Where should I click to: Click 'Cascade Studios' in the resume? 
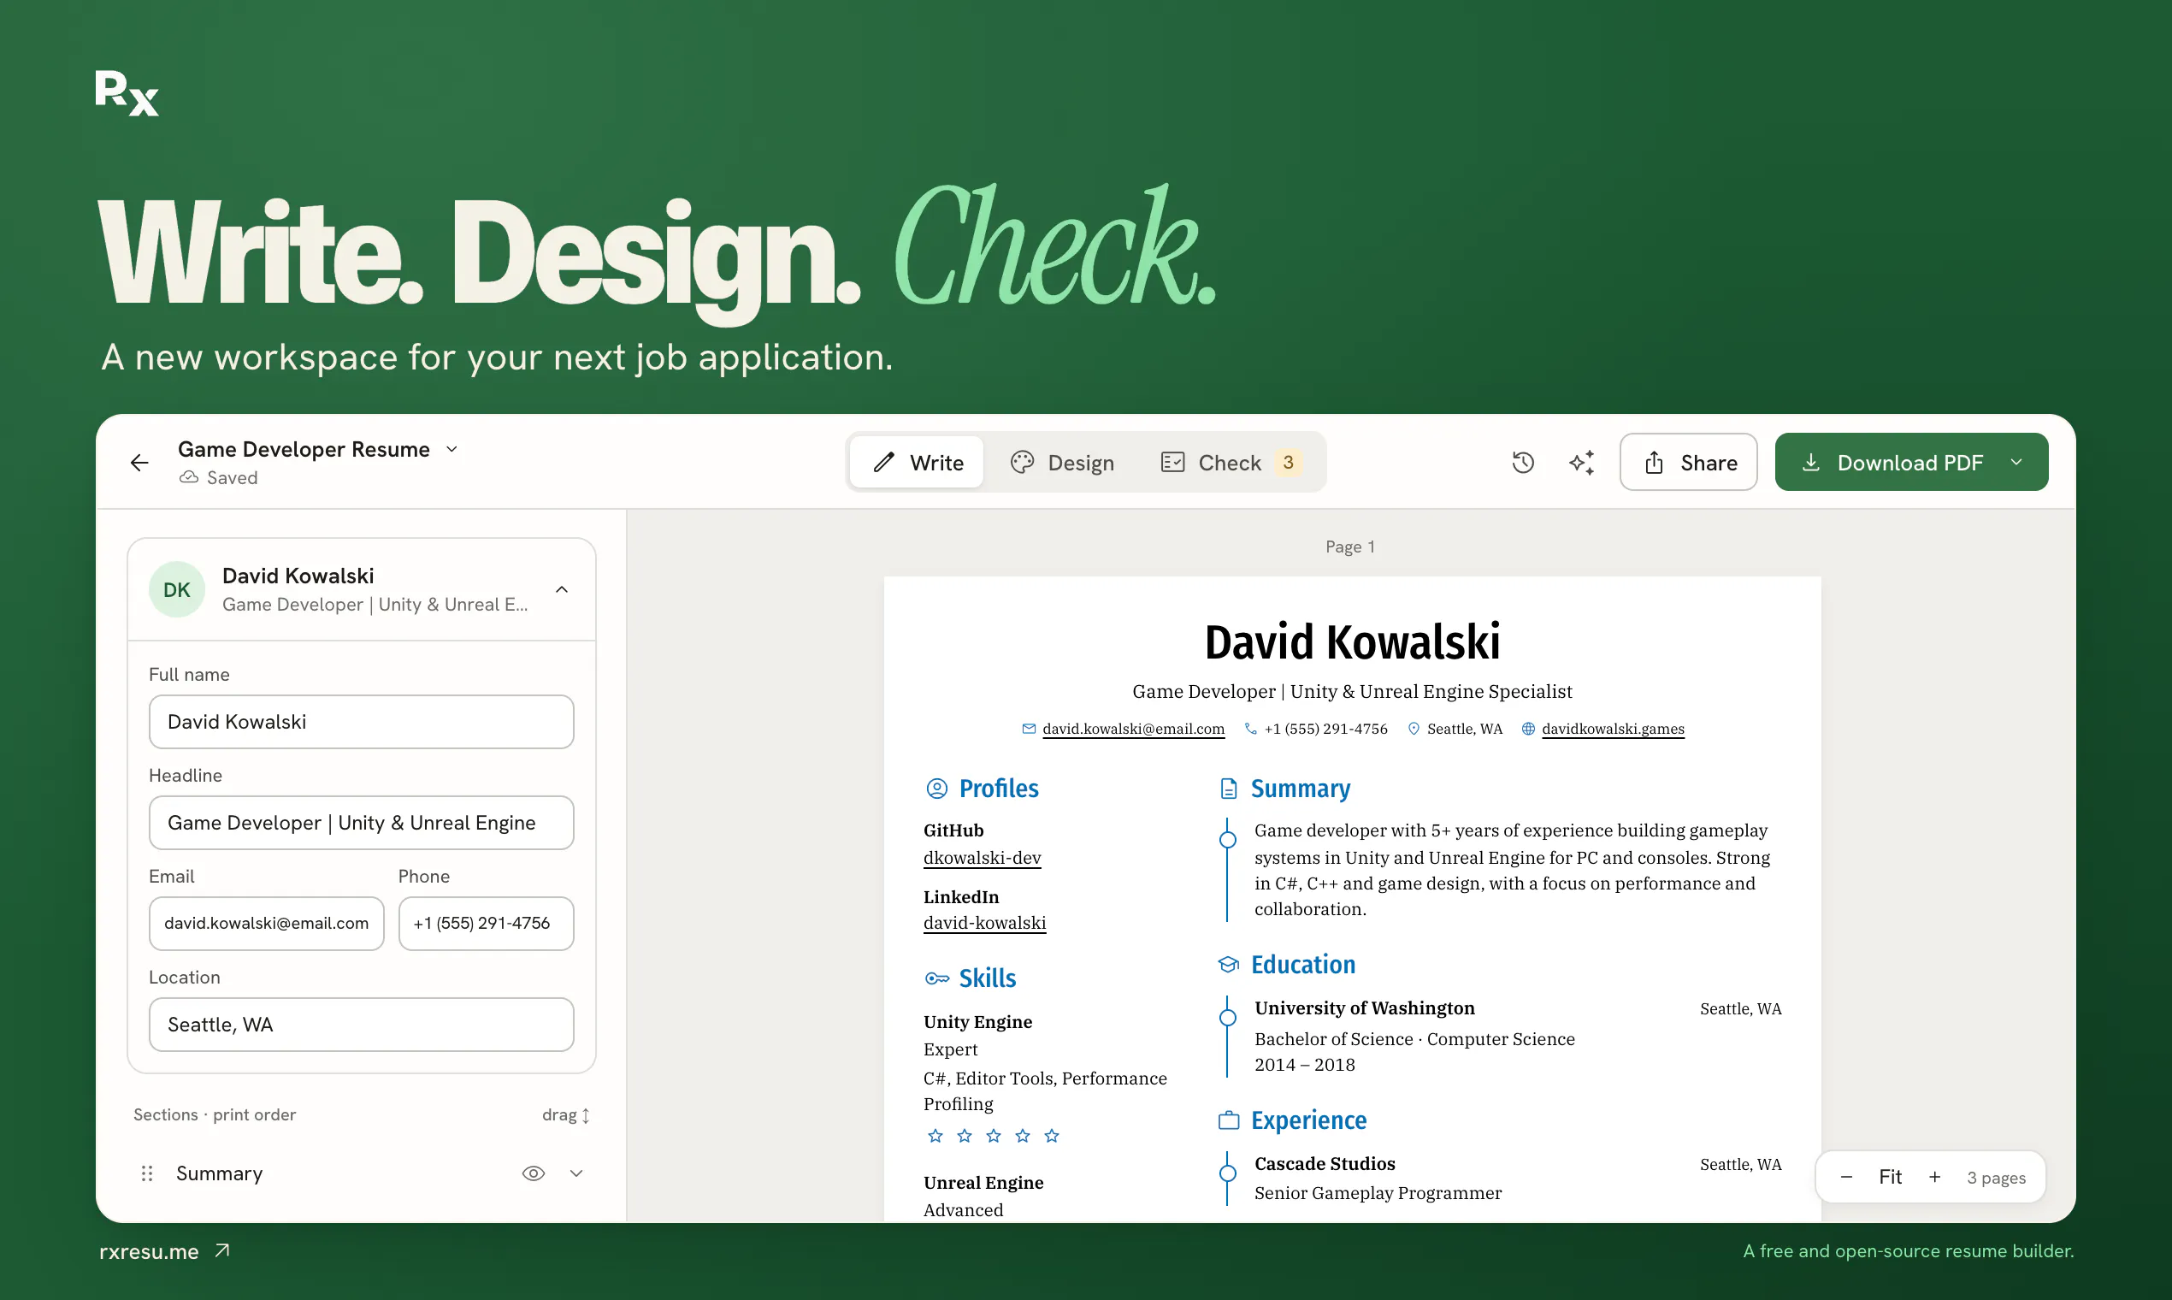tap(1325, 1163)
